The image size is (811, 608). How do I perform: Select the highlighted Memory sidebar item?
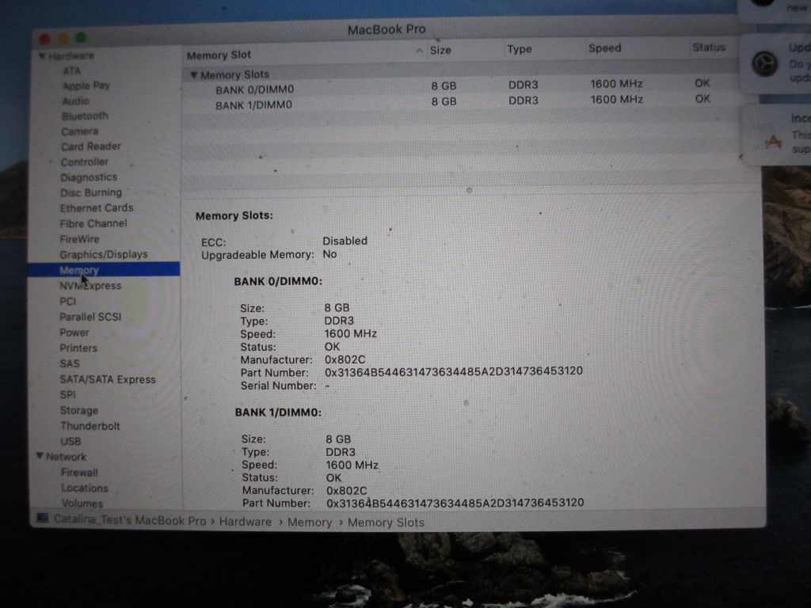click(104, 270)
